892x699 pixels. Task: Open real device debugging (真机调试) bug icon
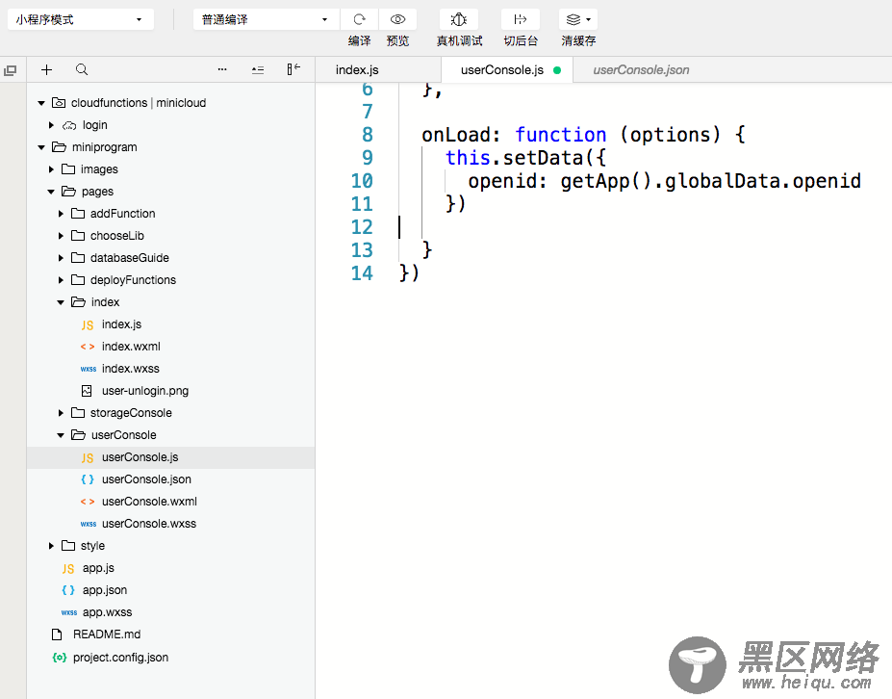459,19
